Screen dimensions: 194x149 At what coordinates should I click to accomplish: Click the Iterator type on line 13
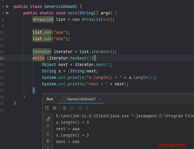42,52
